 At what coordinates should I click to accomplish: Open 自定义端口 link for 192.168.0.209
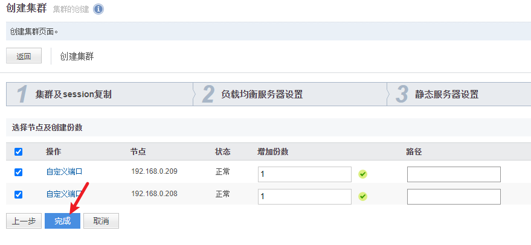coord(65,171)
